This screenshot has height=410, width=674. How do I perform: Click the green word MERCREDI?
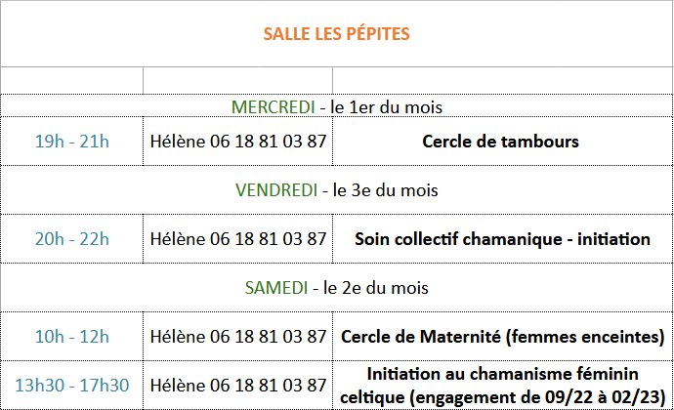click(274, 107)
